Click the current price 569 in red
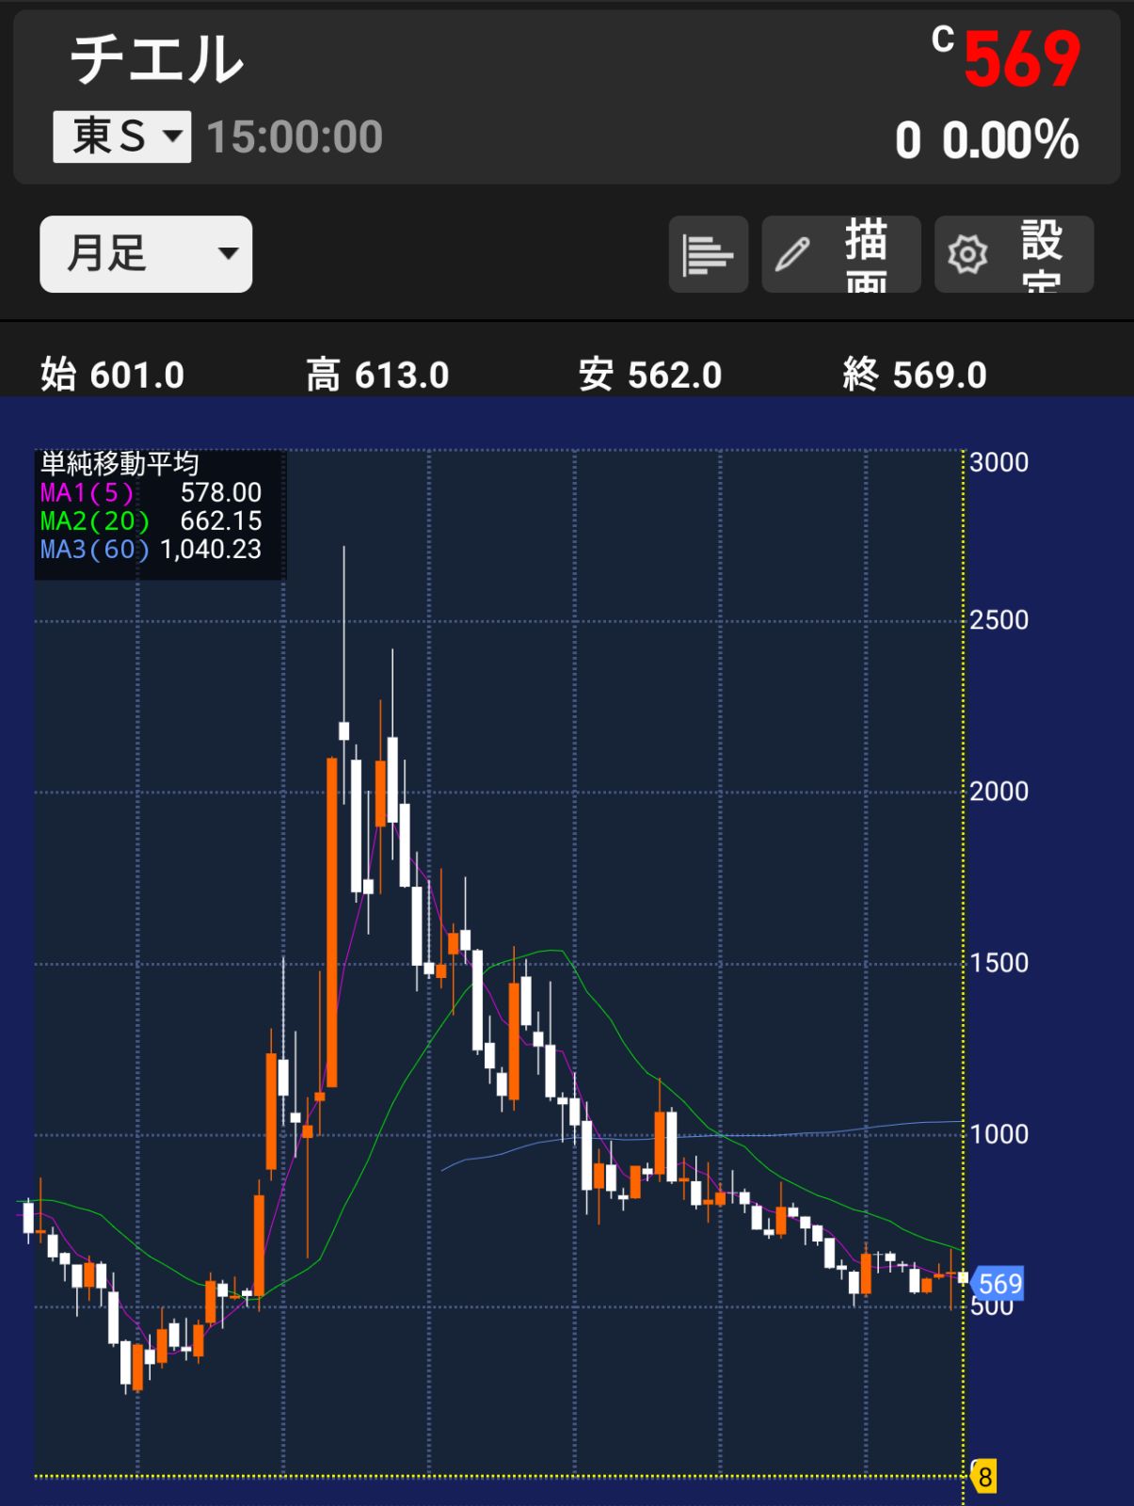Screen dimensions: 1134x1506 tap(1022, 59)
